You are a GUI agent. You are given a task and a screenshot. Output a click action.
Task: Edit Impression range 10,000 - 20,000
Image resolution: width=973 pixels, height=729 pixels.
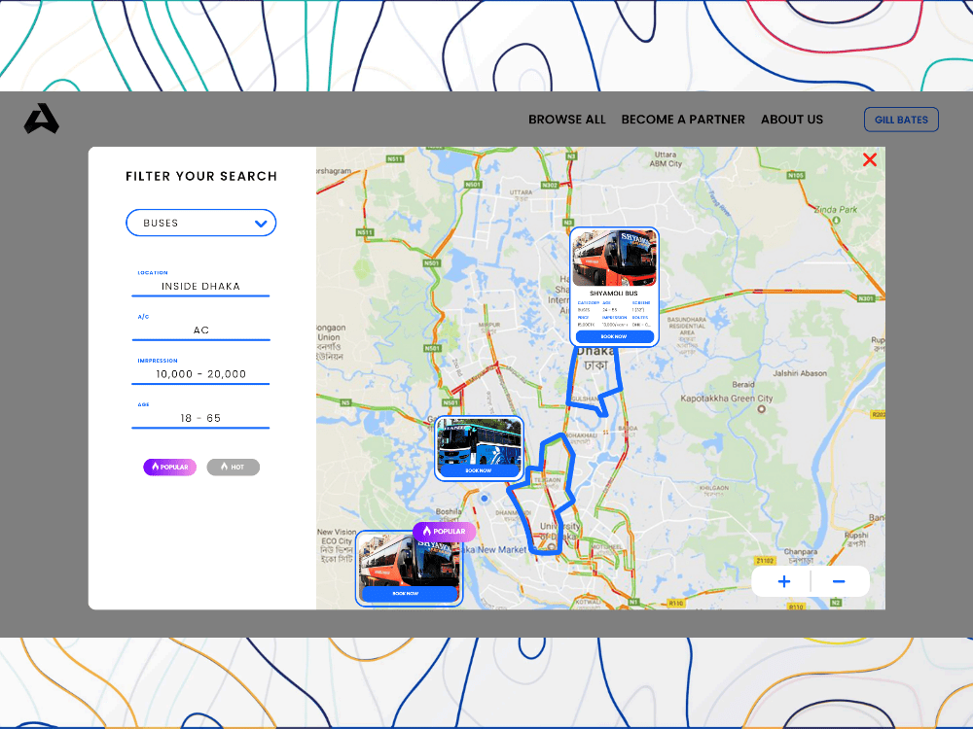pyautogui.click(x=200, y=374)
